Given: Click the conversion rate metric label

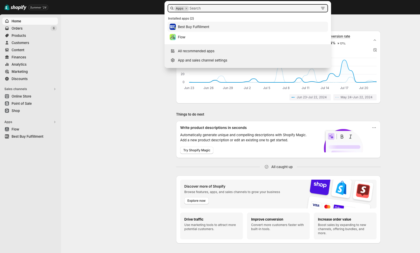Looking at the screenshot, I should click(341, 36).
